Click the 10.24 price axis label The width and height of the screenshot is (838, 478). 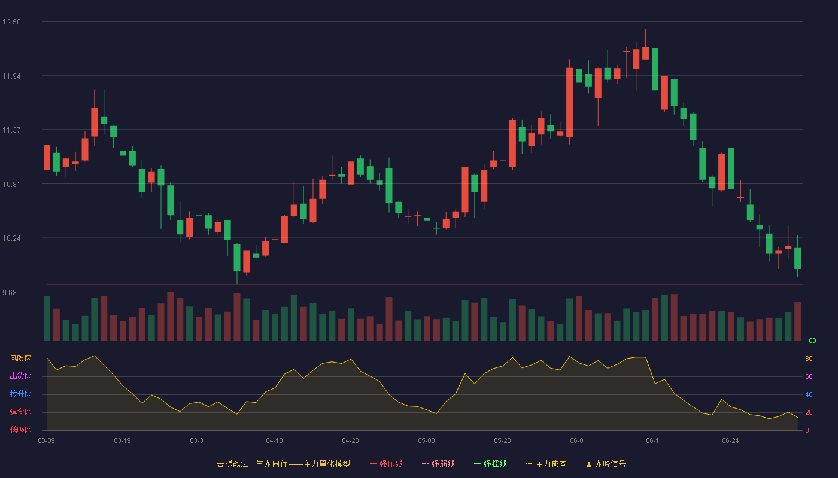coord(11,238)
